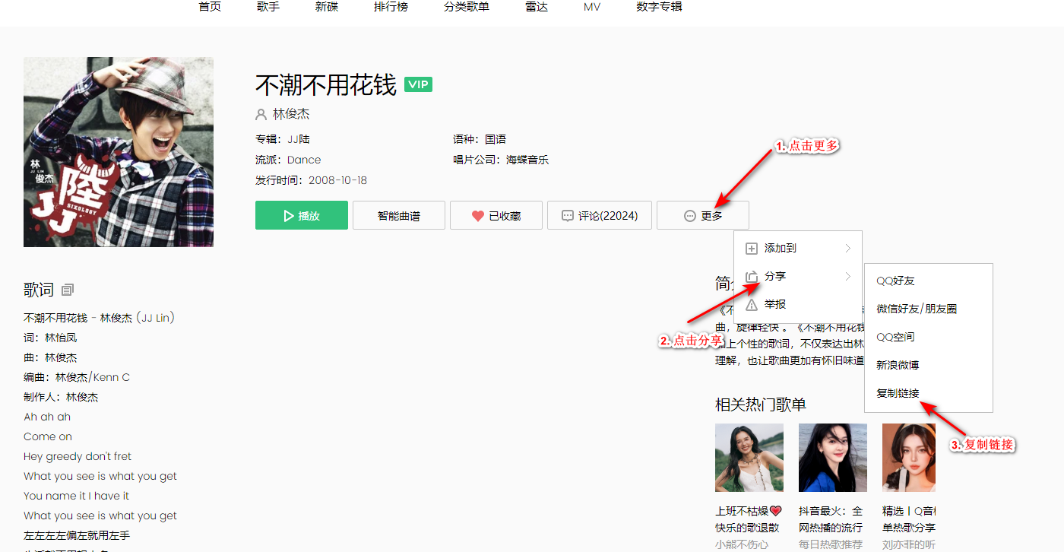The width and height of the screenshot is (1064, 552).
Task: Click playlist creator 小熊不伤心
Action: click(x=742, y=544)
